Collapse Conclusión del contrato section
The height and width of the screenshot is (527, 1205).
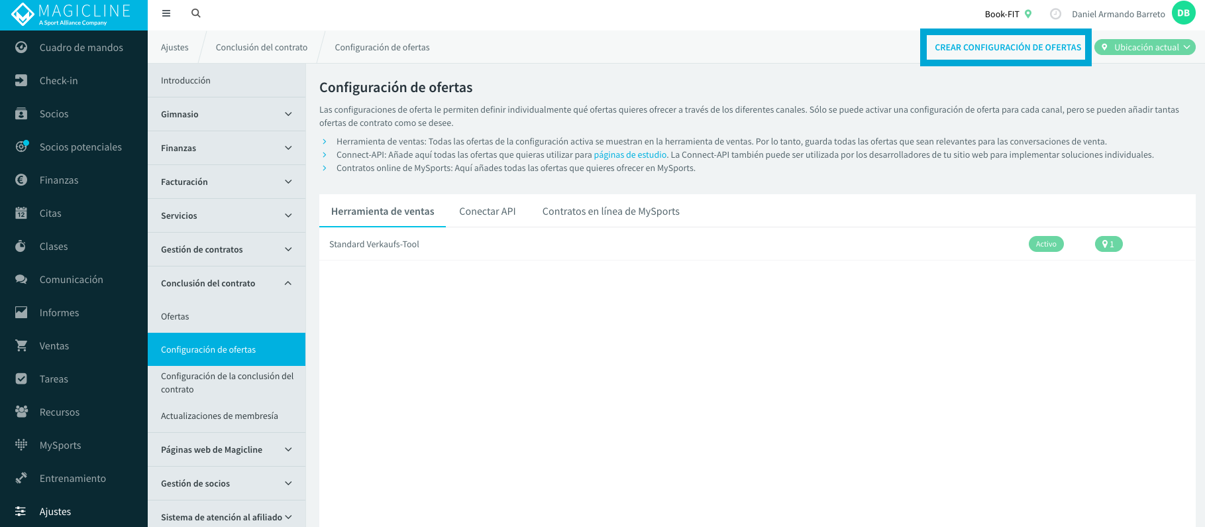coord(227,283)
